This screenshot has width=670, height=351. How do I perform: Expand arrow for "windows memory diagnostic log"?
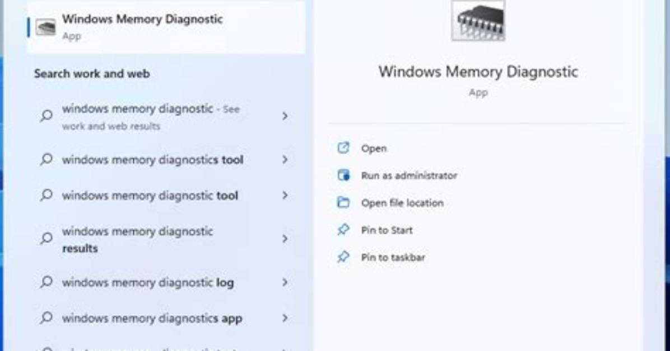click(x=285, y=282)
